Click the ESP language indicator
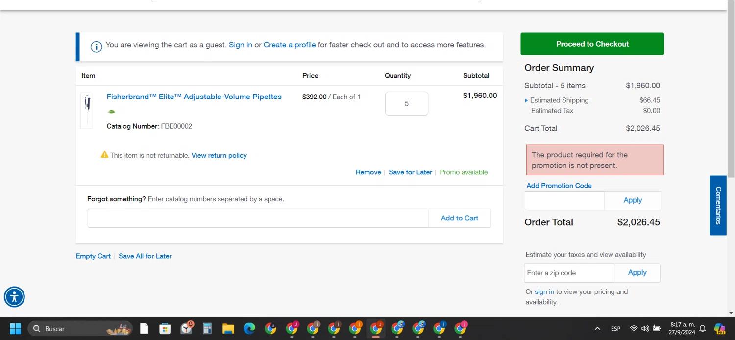 [x=615, y=329]
